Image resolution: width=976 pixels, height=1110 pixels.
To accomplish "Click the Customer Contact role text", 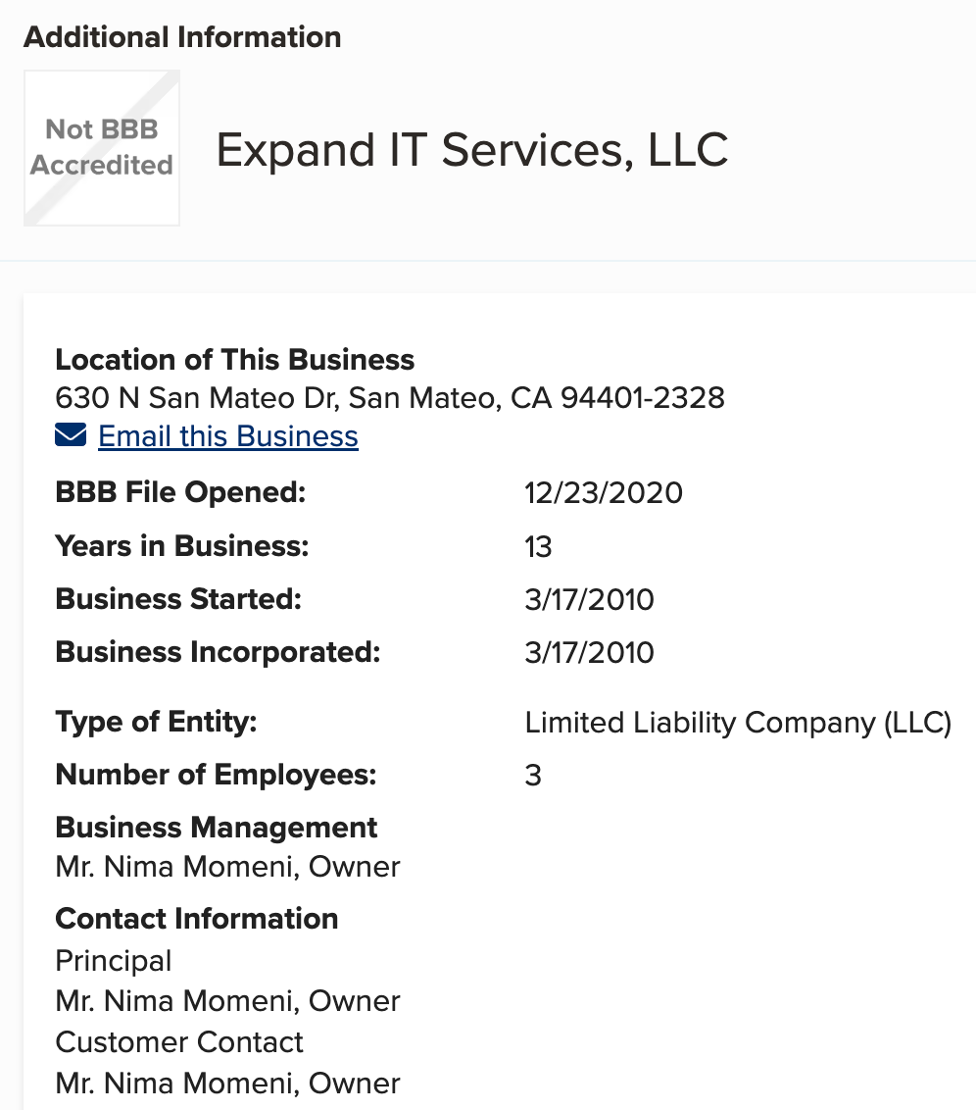I will click(x=179, y=1042).
